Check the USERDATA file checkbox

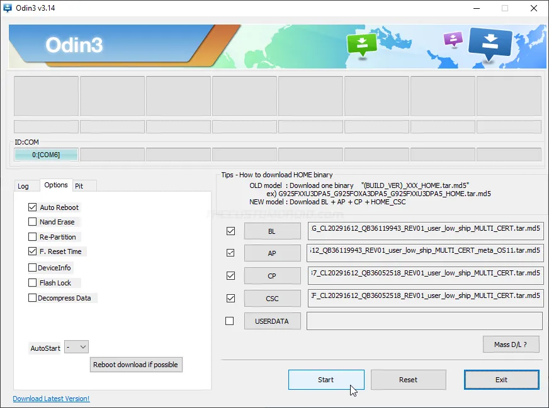(x=230, y=321)
